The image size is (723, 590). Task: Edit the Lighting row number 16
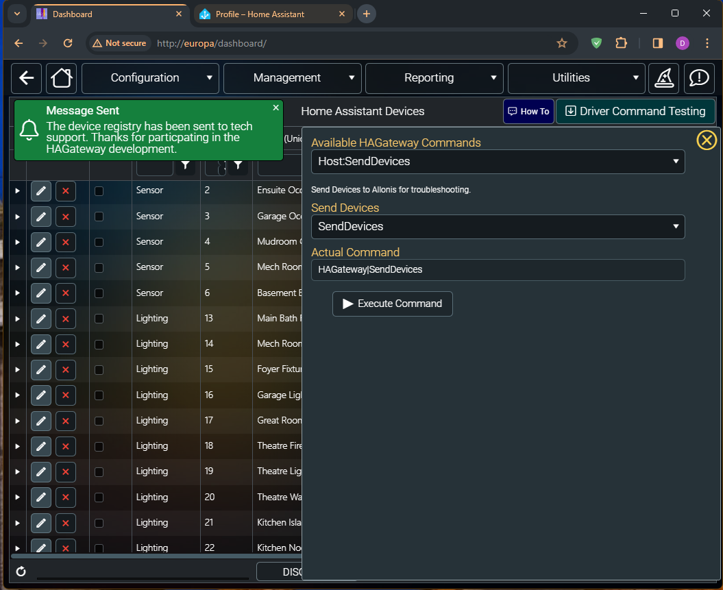[41, 395]
